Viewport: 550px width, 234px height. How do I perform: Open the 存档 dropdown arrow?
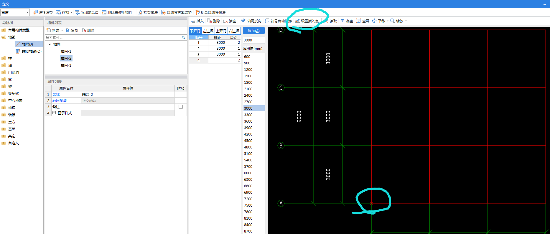pos(72,12)
